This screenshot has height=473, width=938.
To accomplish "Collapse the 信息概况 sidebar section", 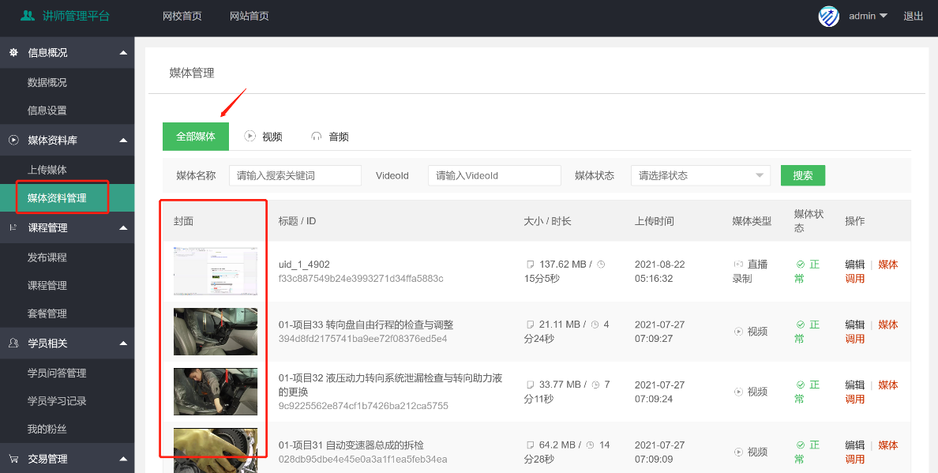I will pos(123,53).
